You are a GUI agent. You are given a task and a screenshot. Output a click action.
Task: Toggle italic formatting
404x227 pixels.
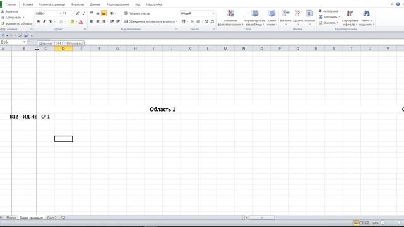coord(44,21)
